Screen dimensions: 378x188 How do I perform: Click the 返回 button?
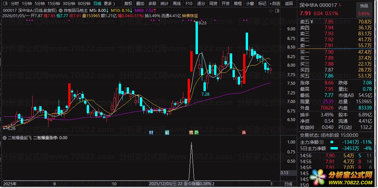click(289, 3)
